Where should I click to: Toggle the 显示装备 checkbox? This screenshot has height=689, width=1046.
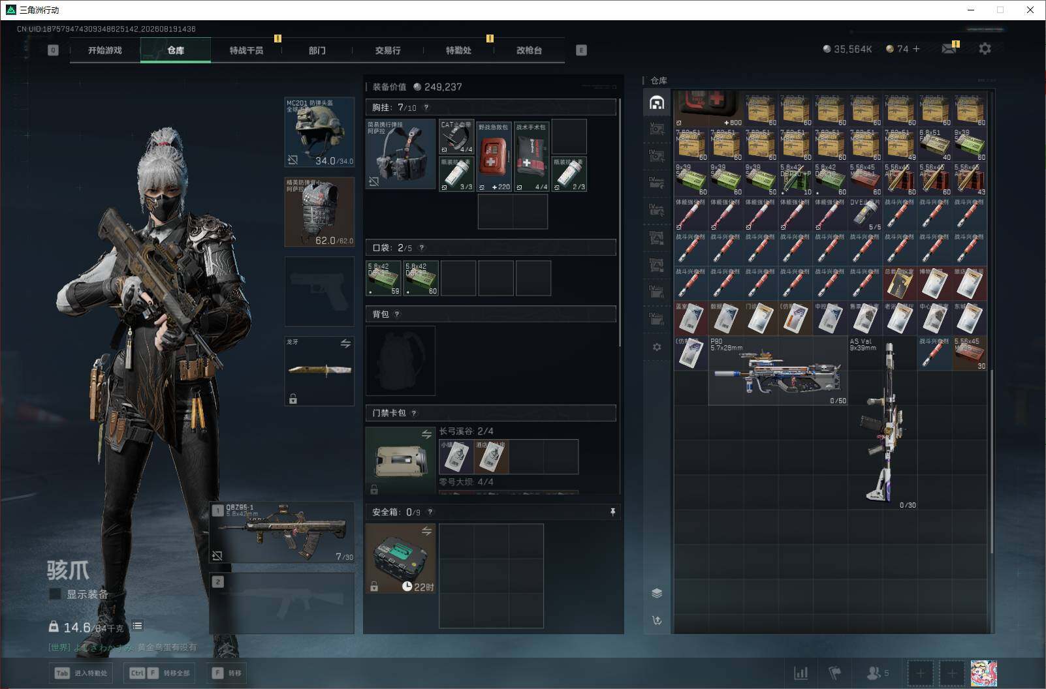click(x=55, y=594)
